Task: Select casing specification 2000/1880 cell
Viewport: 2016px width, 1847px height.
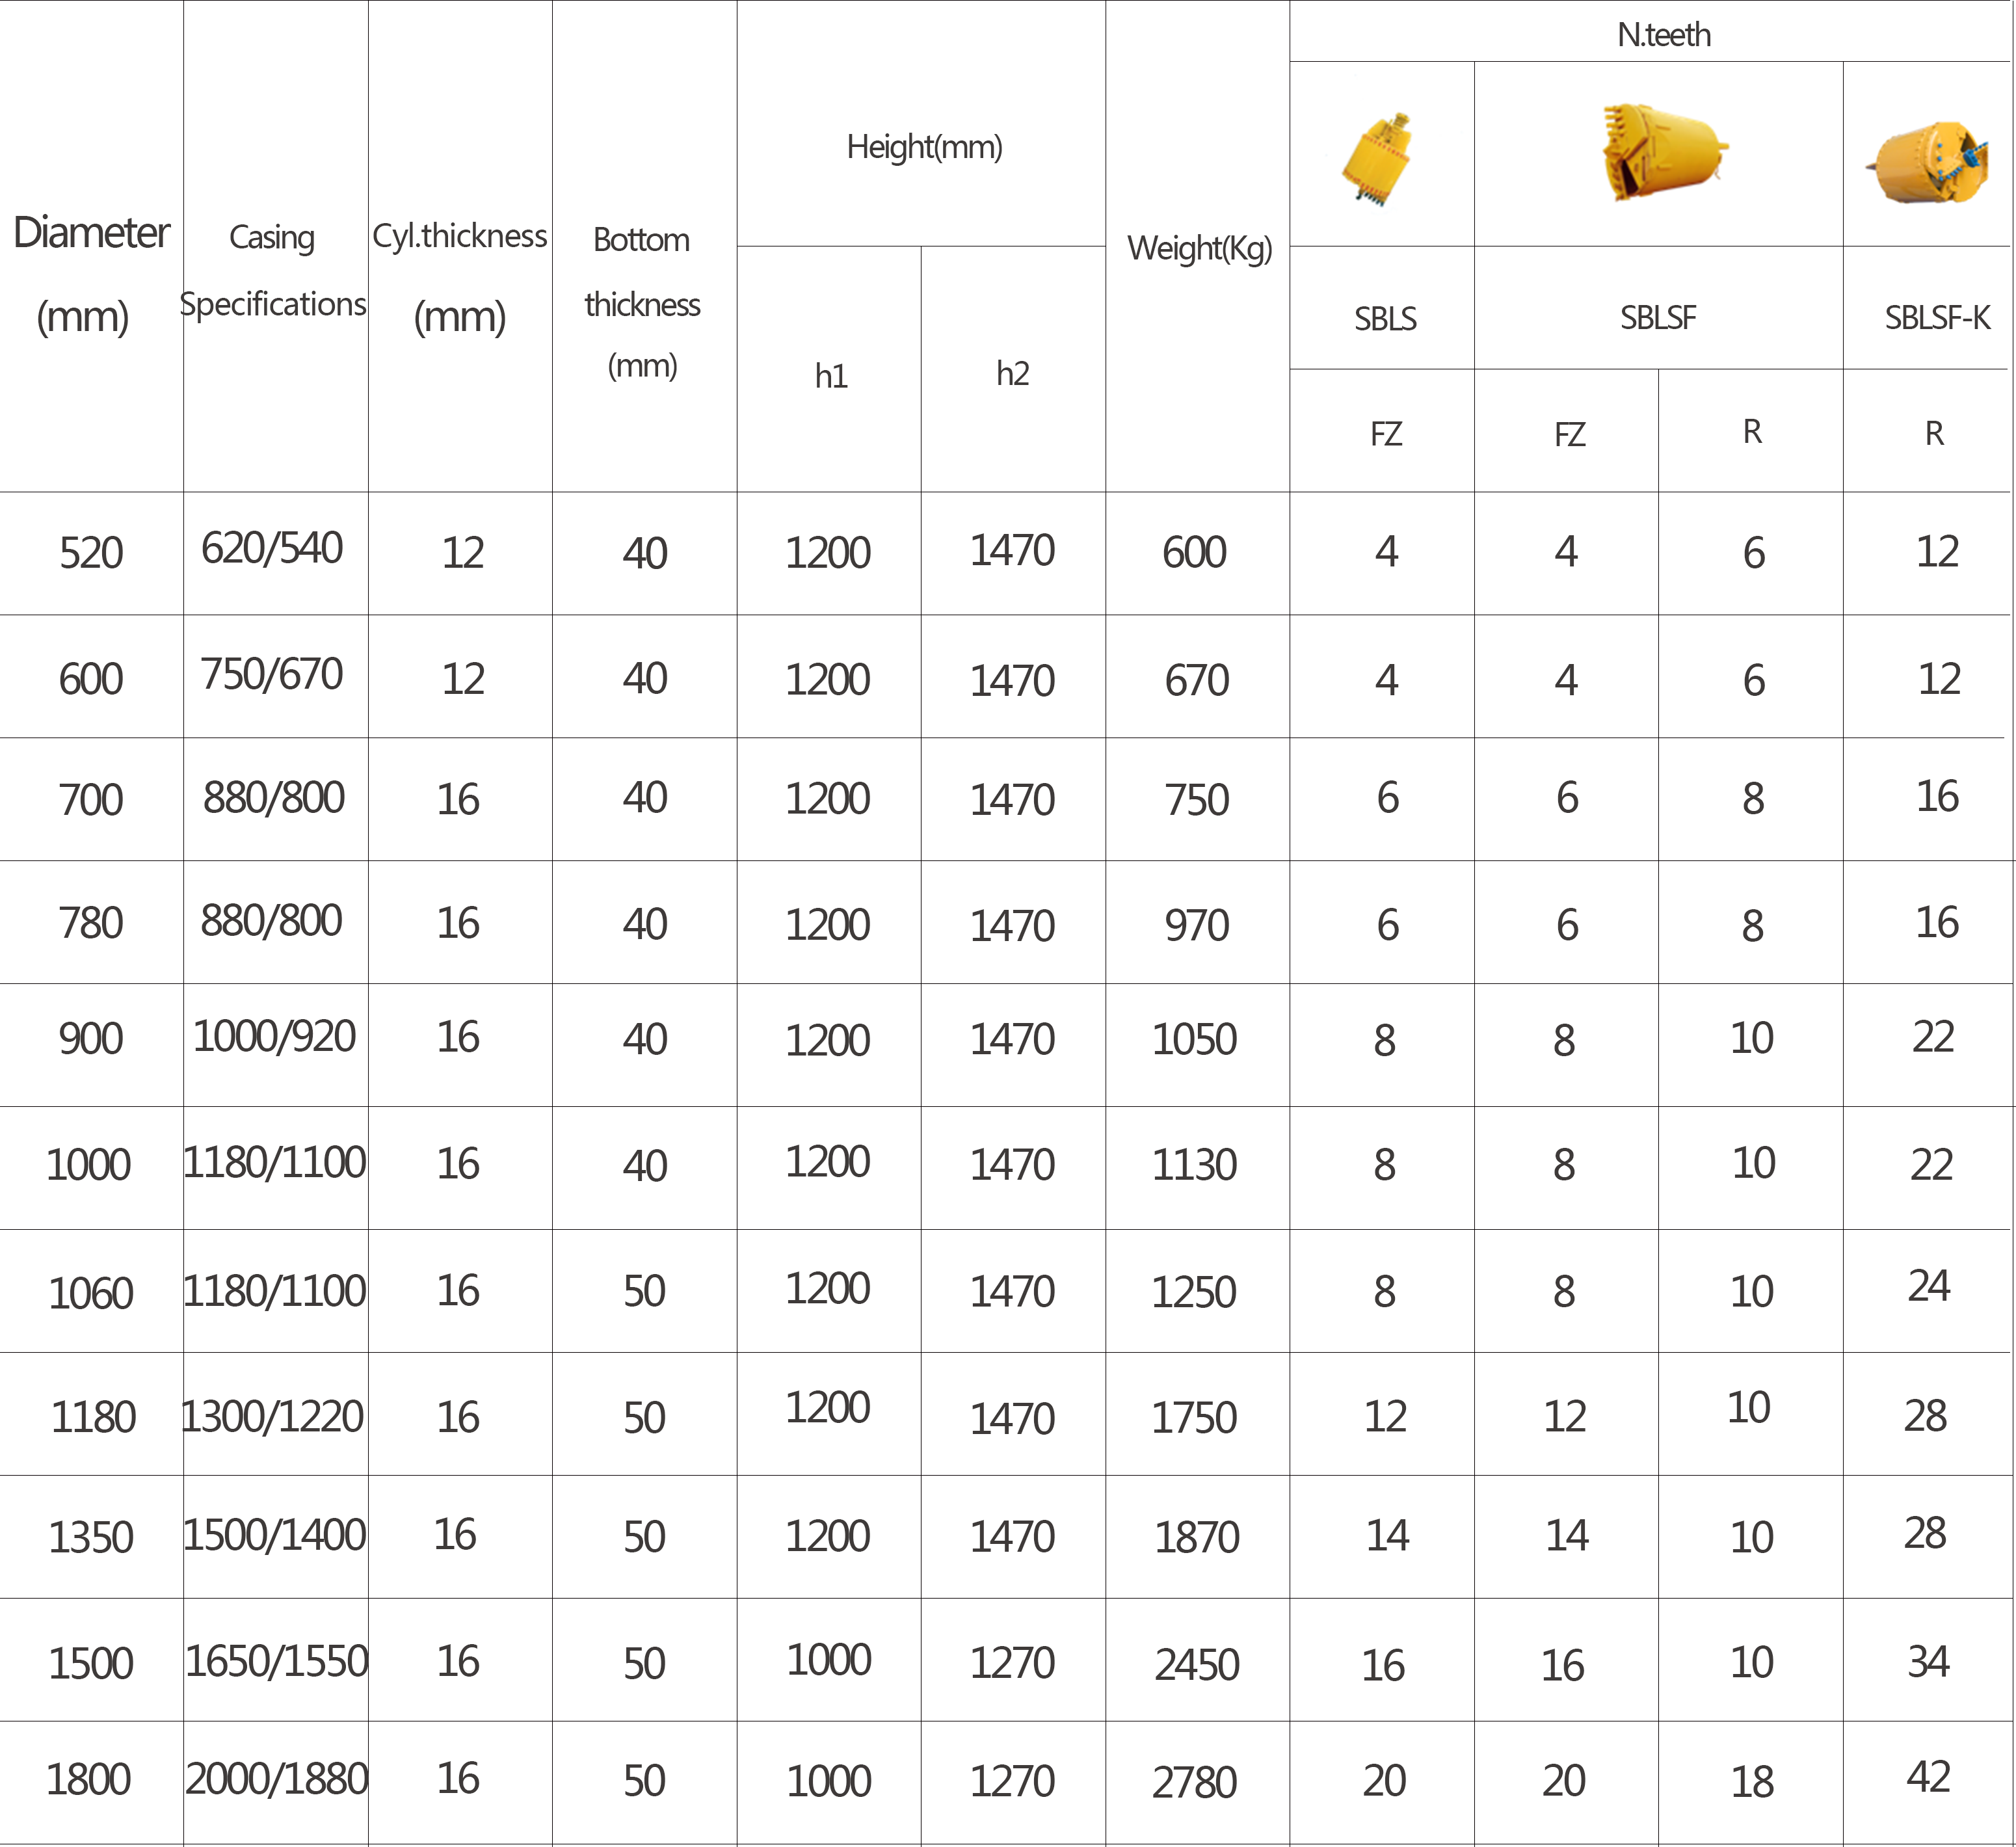Action: 276,1779
